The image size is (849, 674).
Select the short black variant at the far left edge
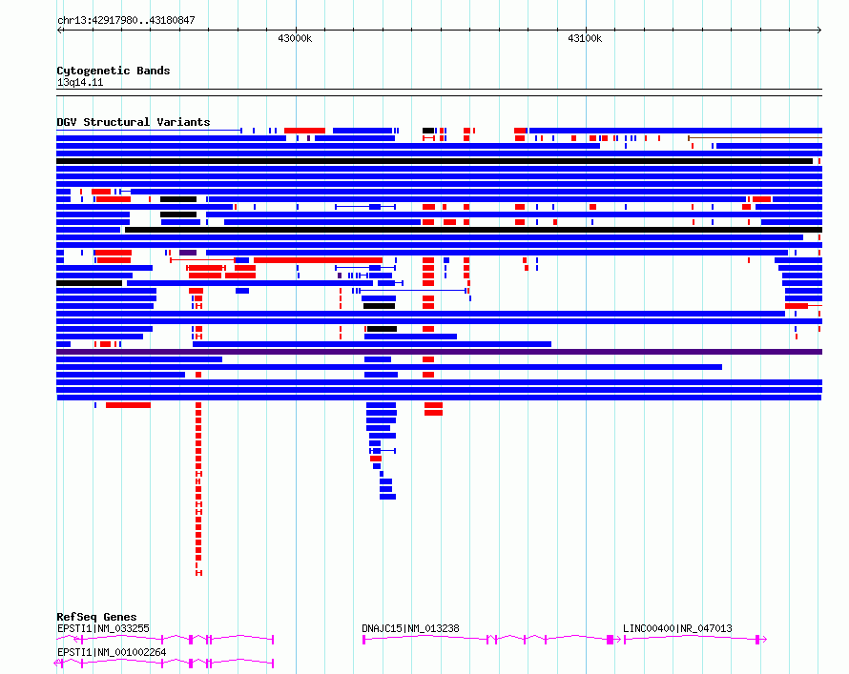pyautogui.click(x=90, y=283)
